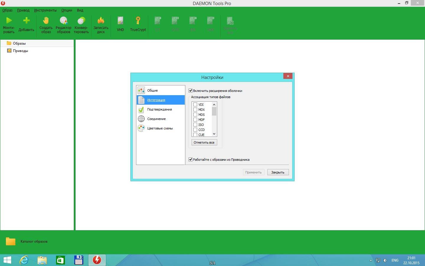Open the Привод menu
This screenshot has width=425, height=266.
coord(23,10)
